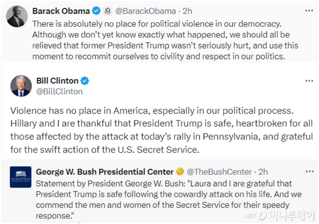This screenshot has width=319, height=224.
Task: Open the @BillClinton handle
Action: 60,92
